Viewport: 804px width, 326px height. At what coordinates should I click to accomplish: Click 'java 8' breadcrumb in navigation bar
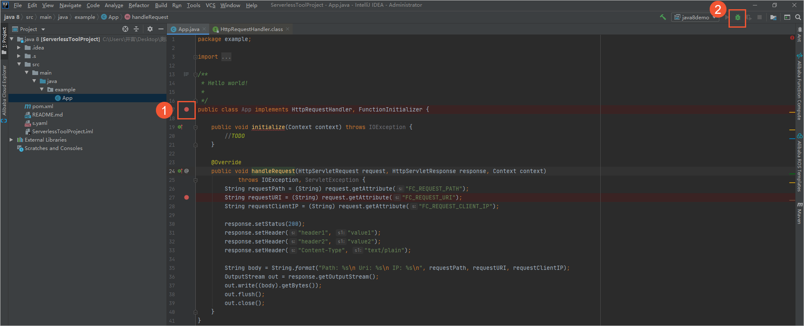pyautogui.click(x=12, y=17)
